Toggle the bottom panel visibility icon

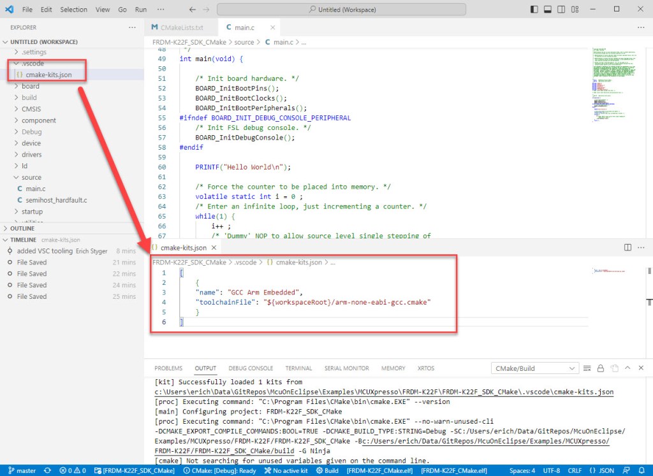click(x=547, y=10)
